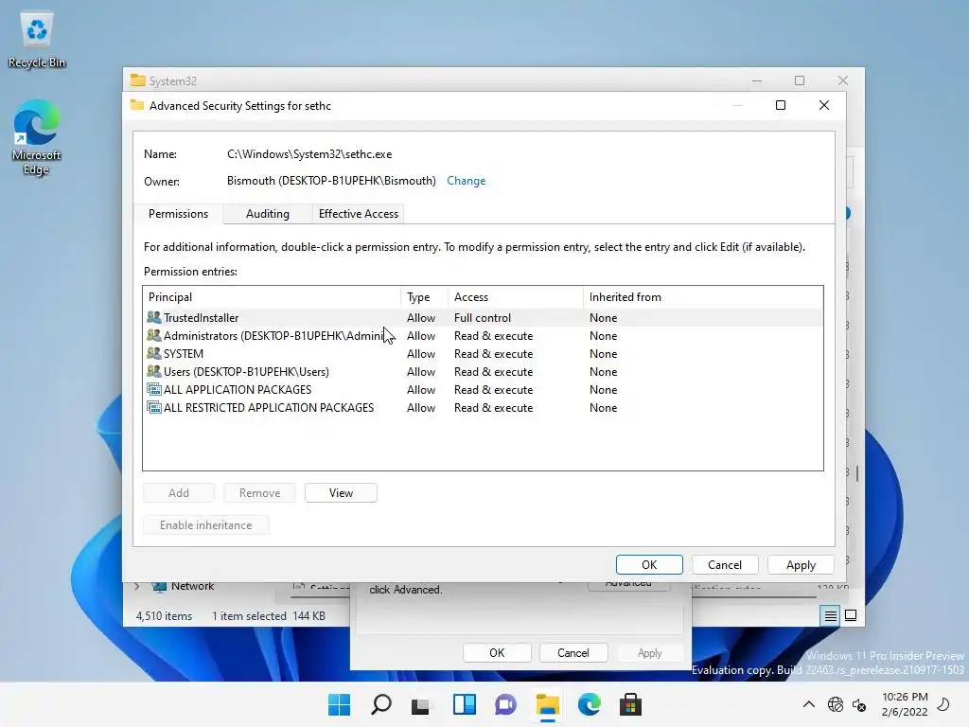Close the Advanced Security Settings dialog

[824, 105]
